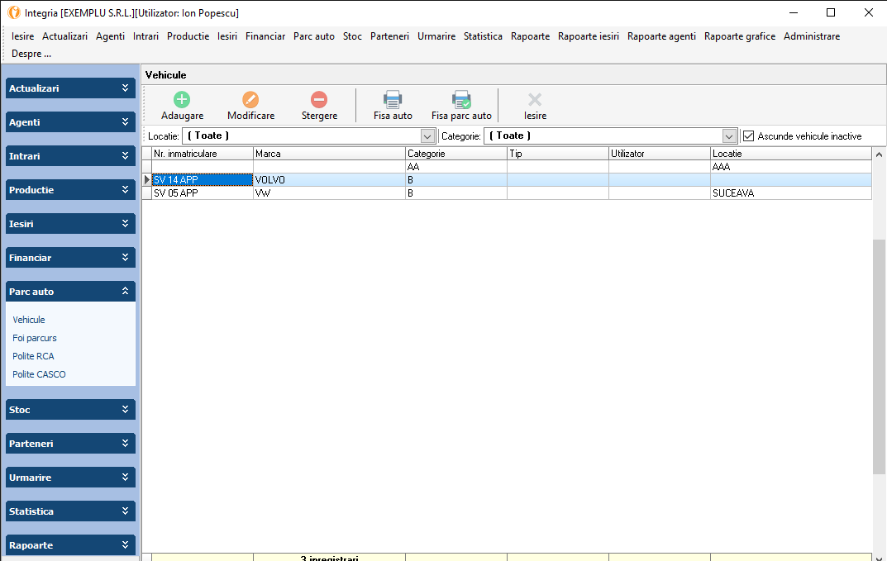
Task: Toggle Ascunde vehicule inactive checkbox
Action: 748,135
